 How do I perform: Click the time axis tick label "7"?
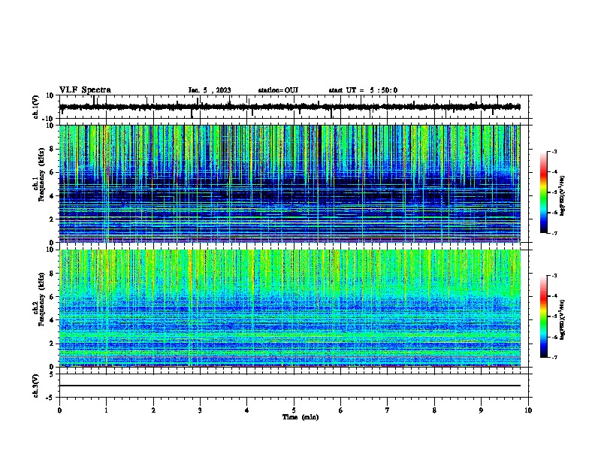click(388, 410)
